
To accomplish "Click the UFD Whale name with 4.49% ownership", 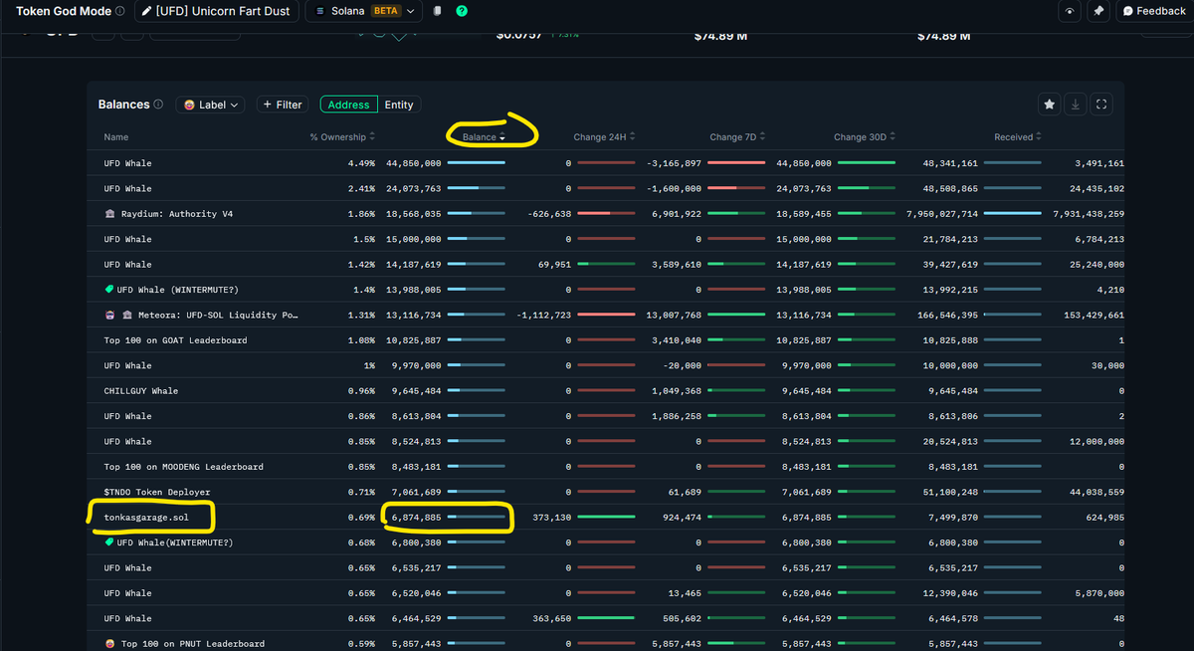I will 128,163.
